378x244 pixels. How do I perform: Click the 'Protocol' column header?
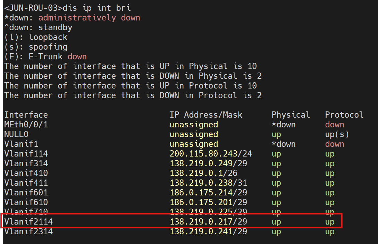[x=344, y=115]
